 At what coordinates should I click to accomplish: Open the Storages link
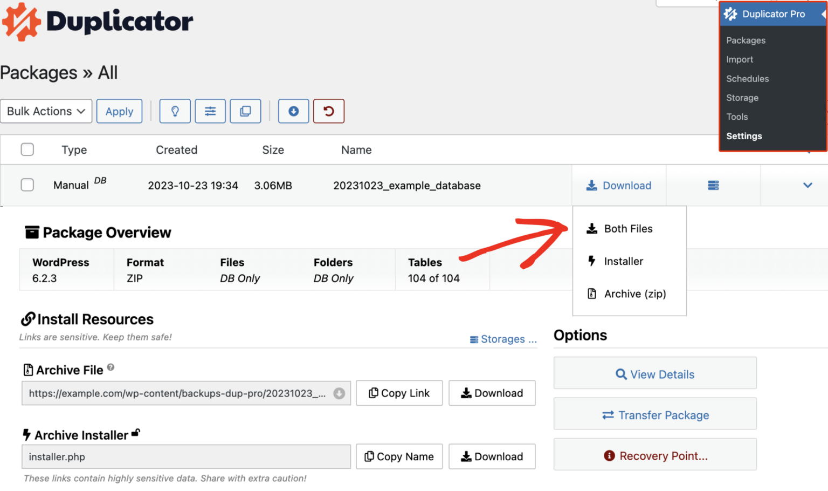pyautogui.click(x=503, y=339)
